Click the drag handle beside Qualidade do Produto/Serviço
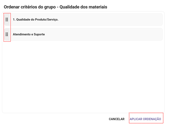Image resolution: width=169 pixels, height=126 pixels. (x=7, y=19)
